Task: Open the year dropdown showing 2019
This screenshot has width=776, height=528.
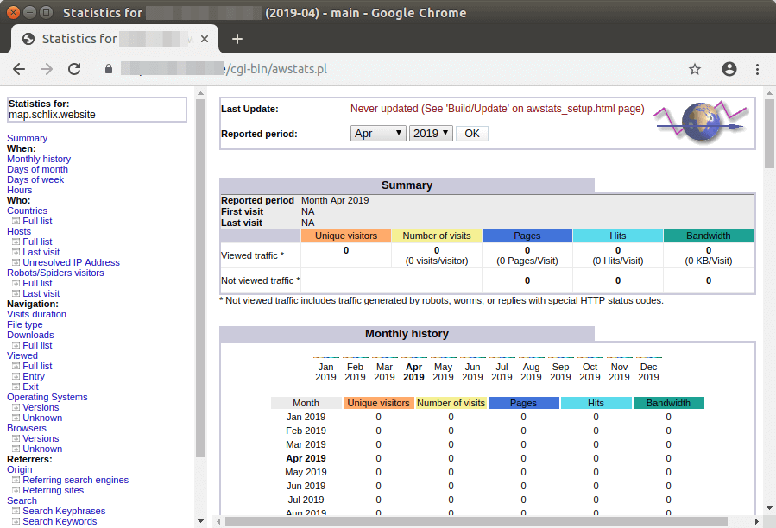Action: pos(431,134)
